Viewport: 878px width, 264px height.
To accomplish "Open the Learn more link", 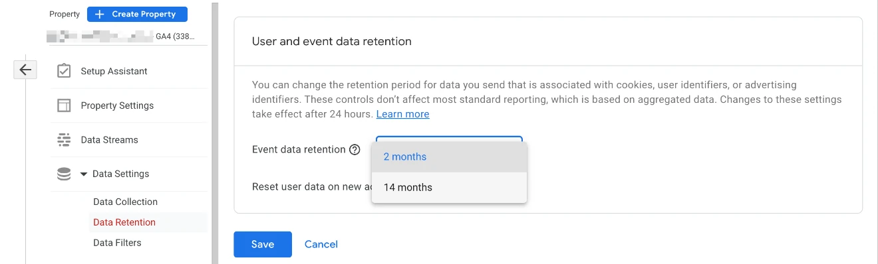I will point(402,114).
